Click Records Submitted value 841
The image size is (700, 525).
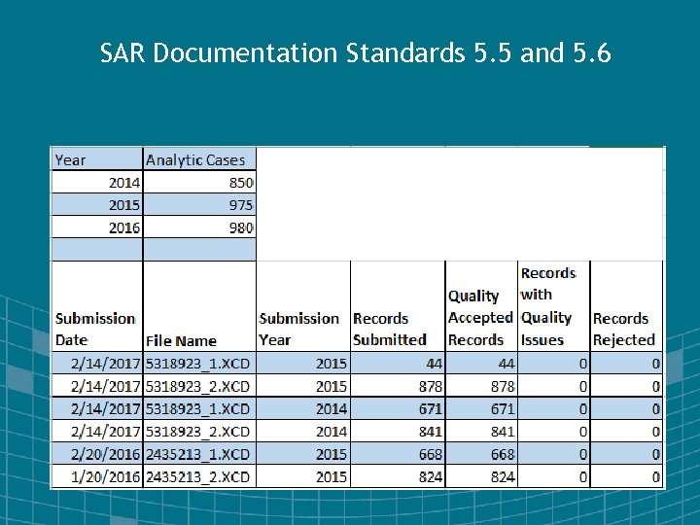click(x=398, y=432)
